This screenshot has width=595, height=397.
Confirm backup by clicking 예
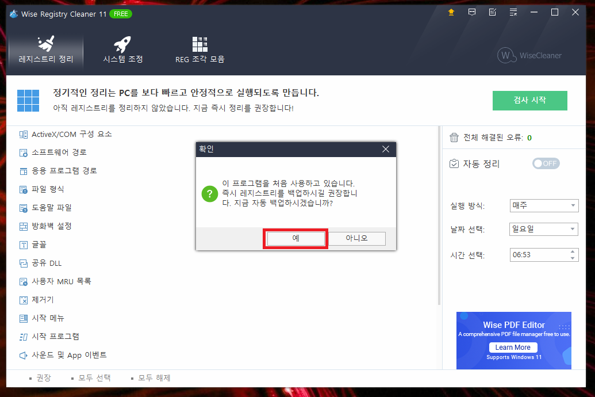click(x=295, y=238)
